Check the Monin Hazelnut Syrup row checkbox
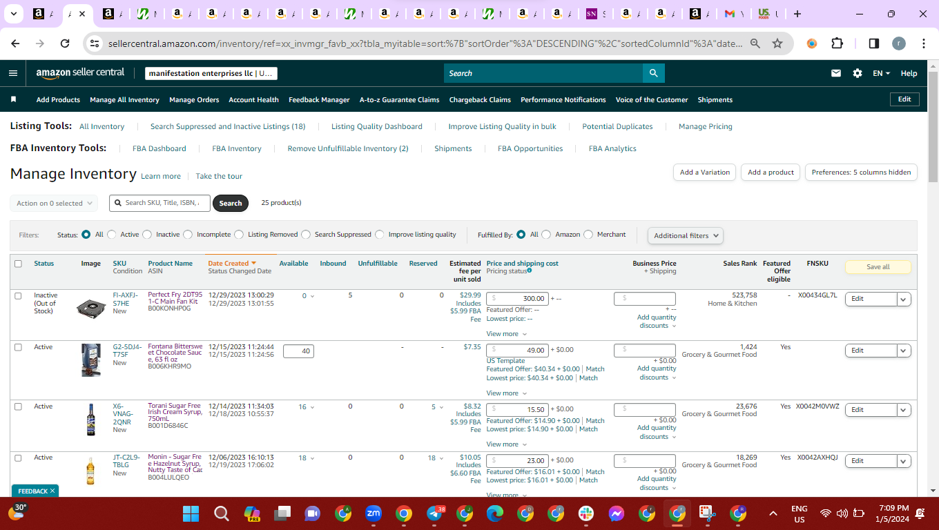 coord(18,458)
